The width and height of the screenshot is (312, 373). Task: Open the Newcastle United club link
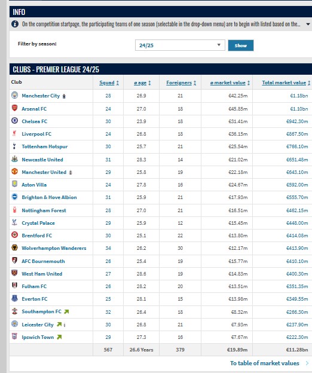tap(42, 160)
